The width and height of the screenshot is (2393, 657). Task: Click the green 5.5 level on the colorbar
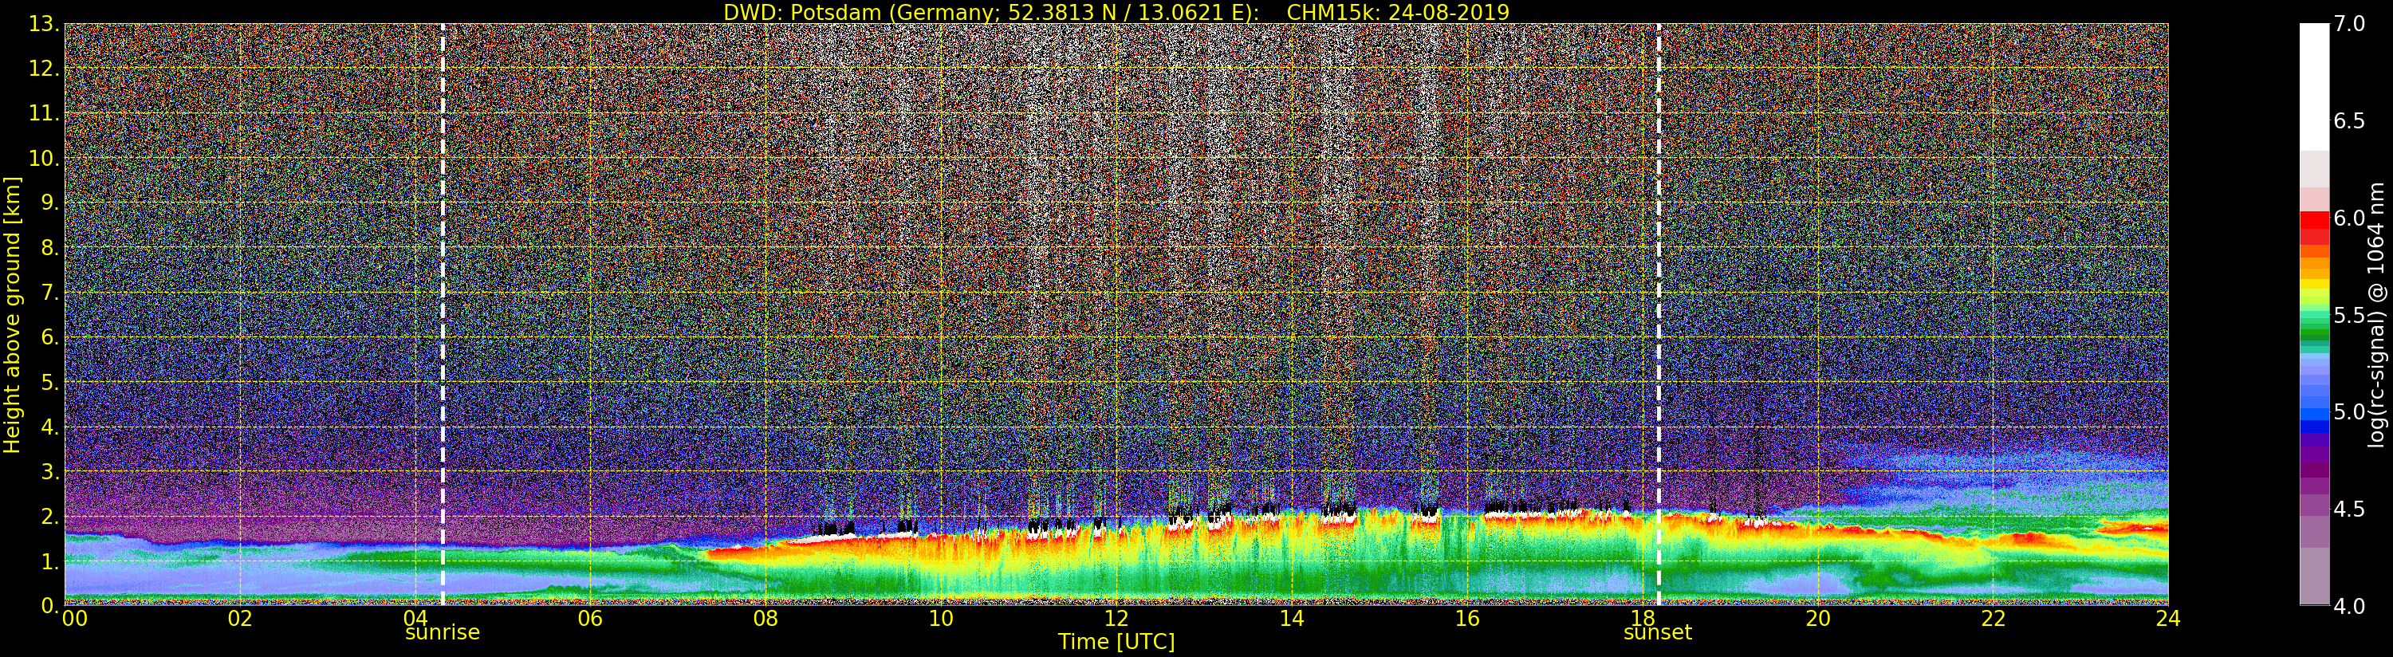pyautogui.click(x=2314, y=317)
